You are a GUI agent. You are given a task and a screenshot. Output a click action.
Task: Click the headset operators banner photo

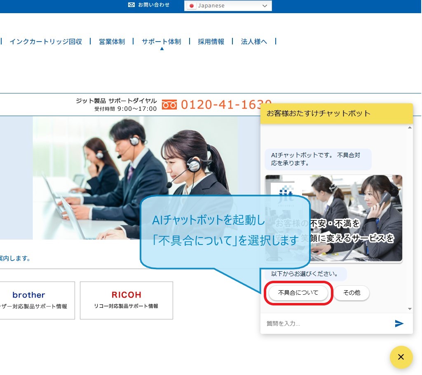point(135,178)
